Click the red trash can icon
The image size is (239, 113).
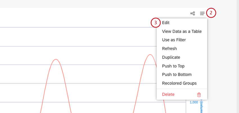coord(199,95)
